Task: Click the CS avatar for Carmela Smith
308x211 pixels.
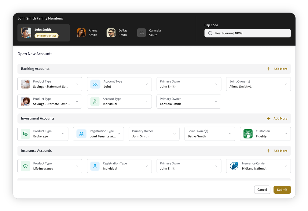Action: (141, 33)
